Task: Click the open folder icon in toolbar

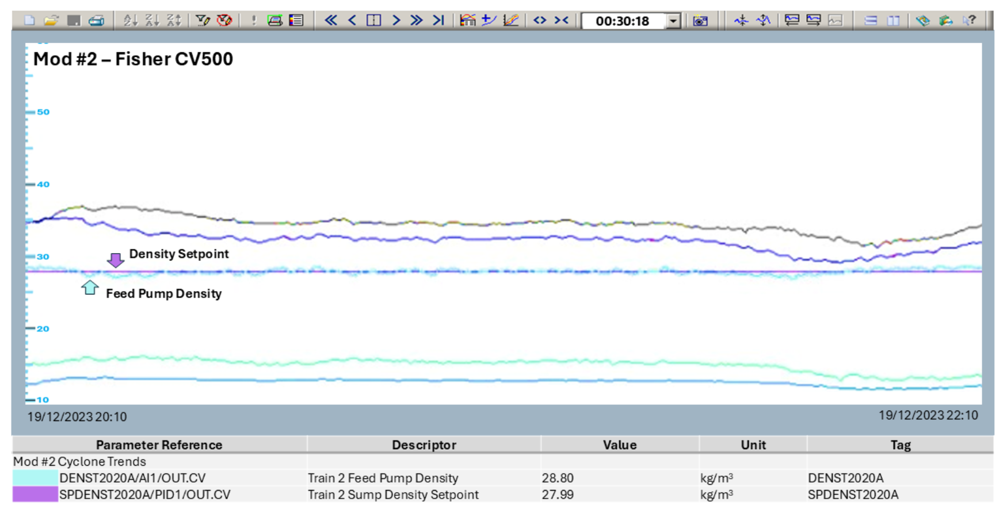Action: pos(51,21)
